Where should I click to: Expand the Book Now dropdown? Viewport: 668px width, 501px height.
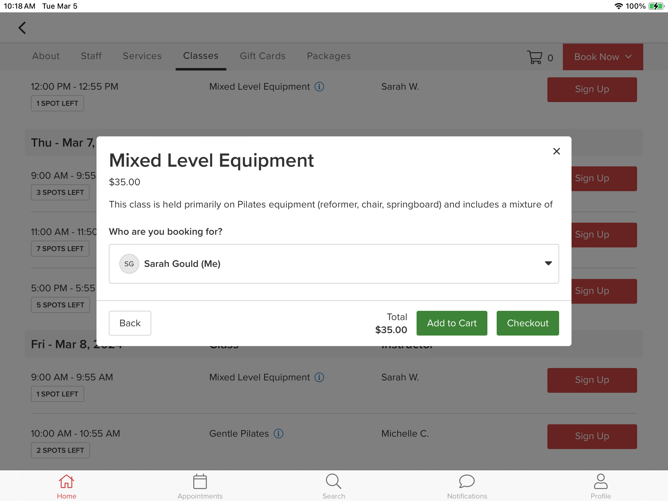coord(603,57)
